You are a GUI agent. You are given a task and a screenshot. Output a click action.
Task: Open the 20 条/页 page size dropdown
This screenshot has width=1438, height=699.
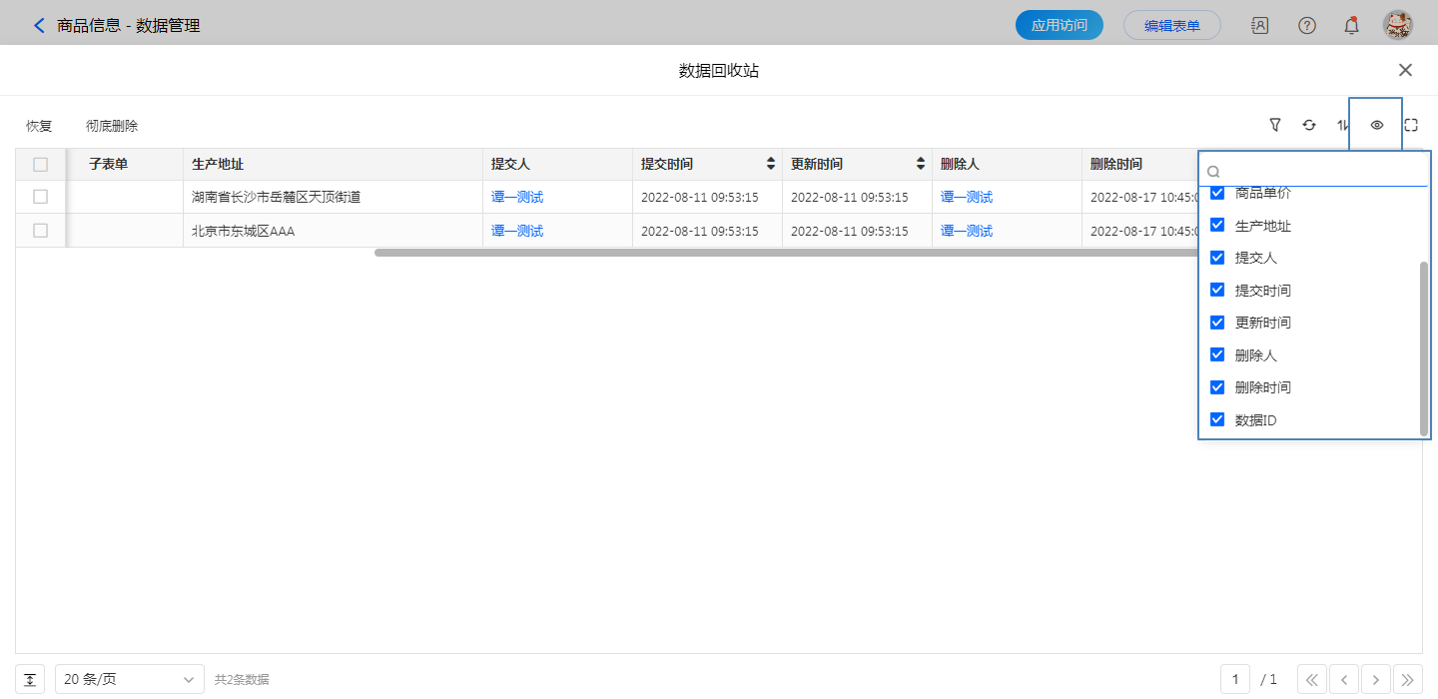tap(129, 679)
